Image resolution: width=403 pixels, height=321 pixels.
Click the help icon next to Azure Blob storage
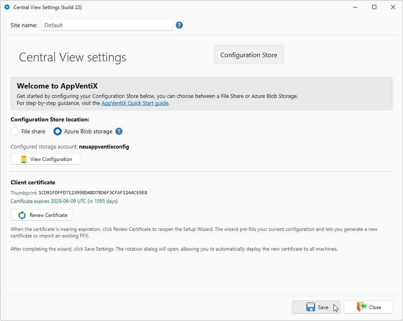coord(119,131)
